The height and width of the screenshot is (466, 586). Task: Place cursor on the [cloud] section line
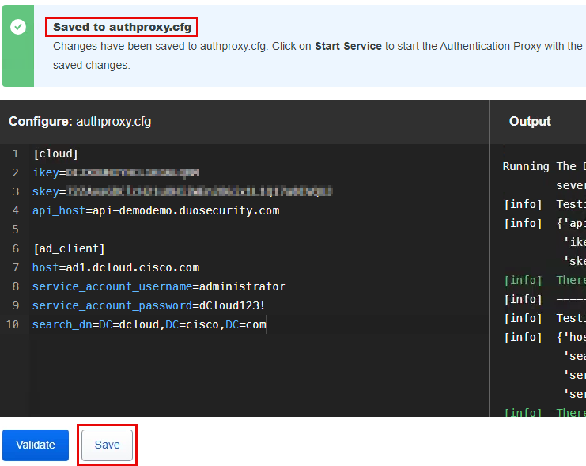(55, 153)
